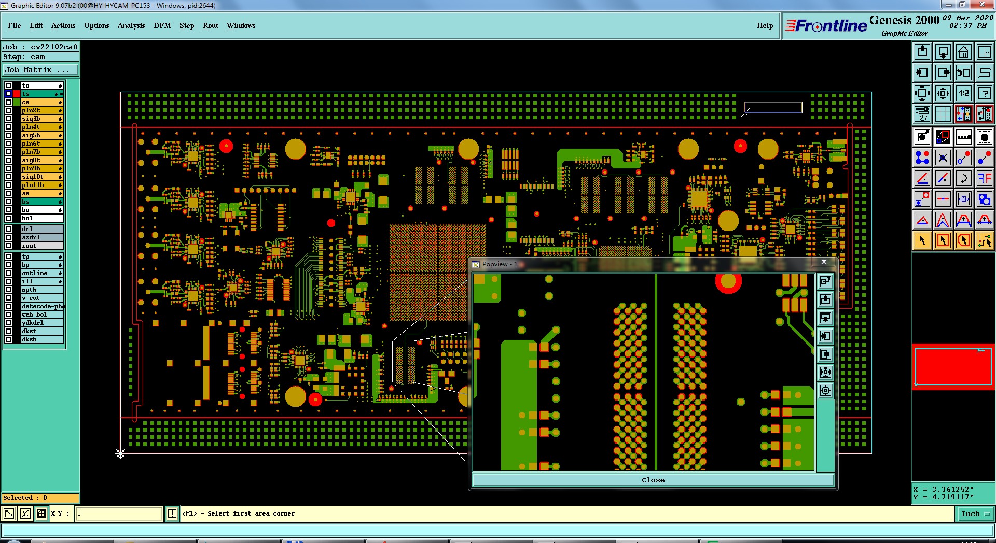Click the XY coordinate grid view icon
The height and width of the screenshot is (543, 996).
985,52
